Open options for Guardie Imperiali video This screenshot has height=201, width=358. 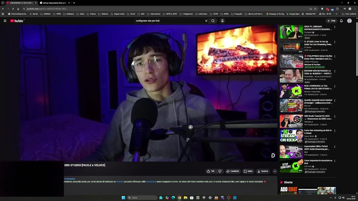(335, 100)
